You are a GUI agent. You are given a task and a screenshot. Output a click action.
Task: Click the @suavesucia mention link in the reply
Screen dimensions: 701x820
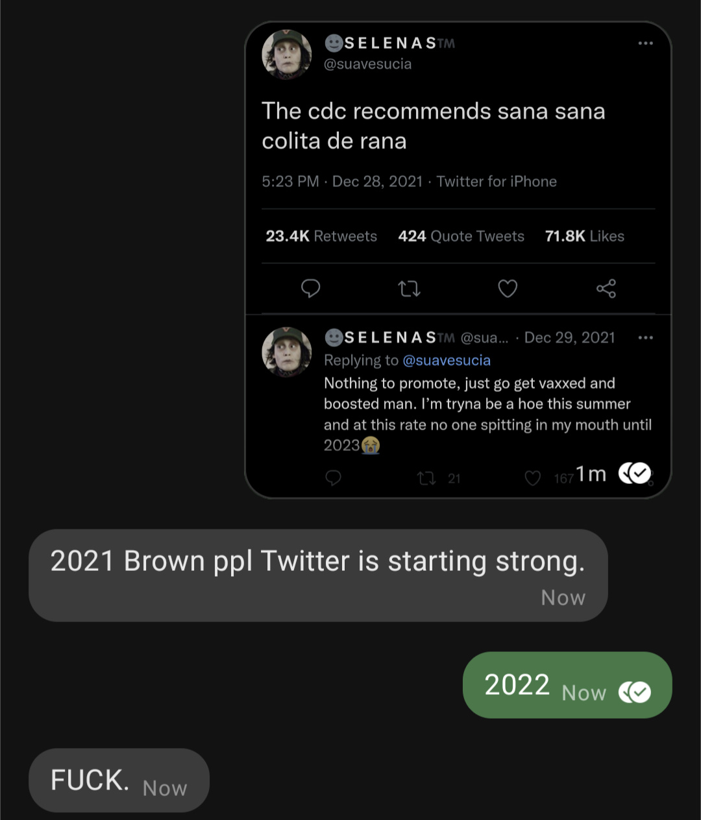(447, 361)
